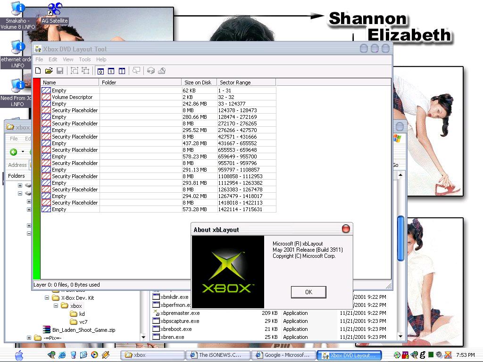This screenshot has height=362, width=483.
Task: Create a new layout with the New icon
Action: point(38,71)
